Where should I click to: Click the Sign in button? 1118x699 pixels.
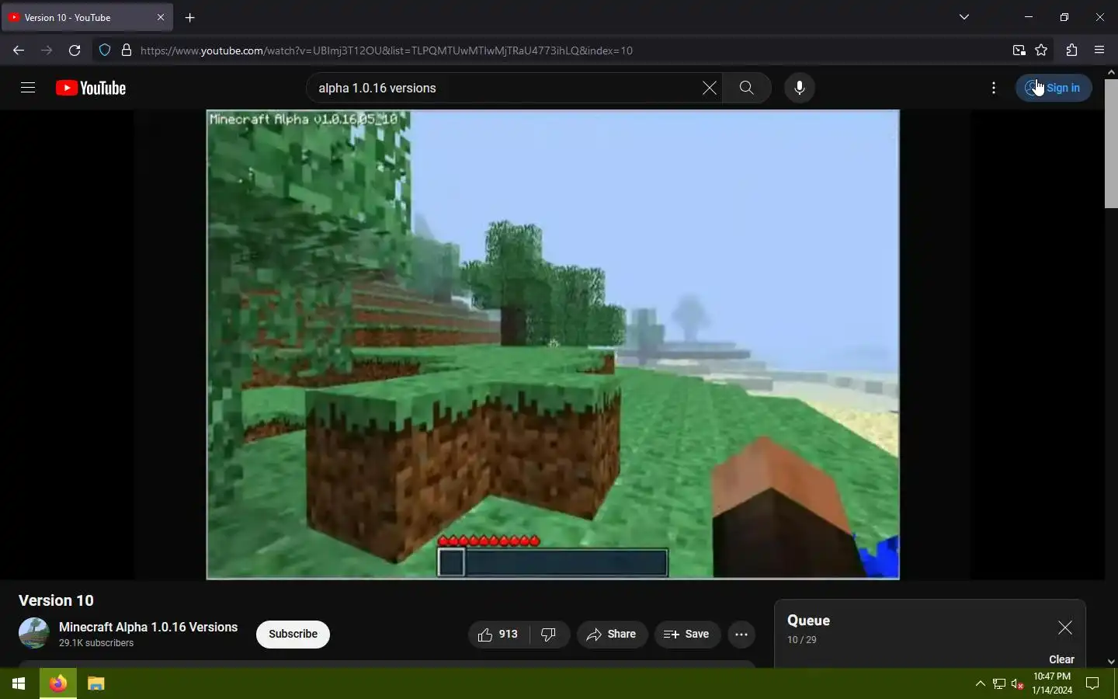pyautogui.click(x=1054, y=88)
